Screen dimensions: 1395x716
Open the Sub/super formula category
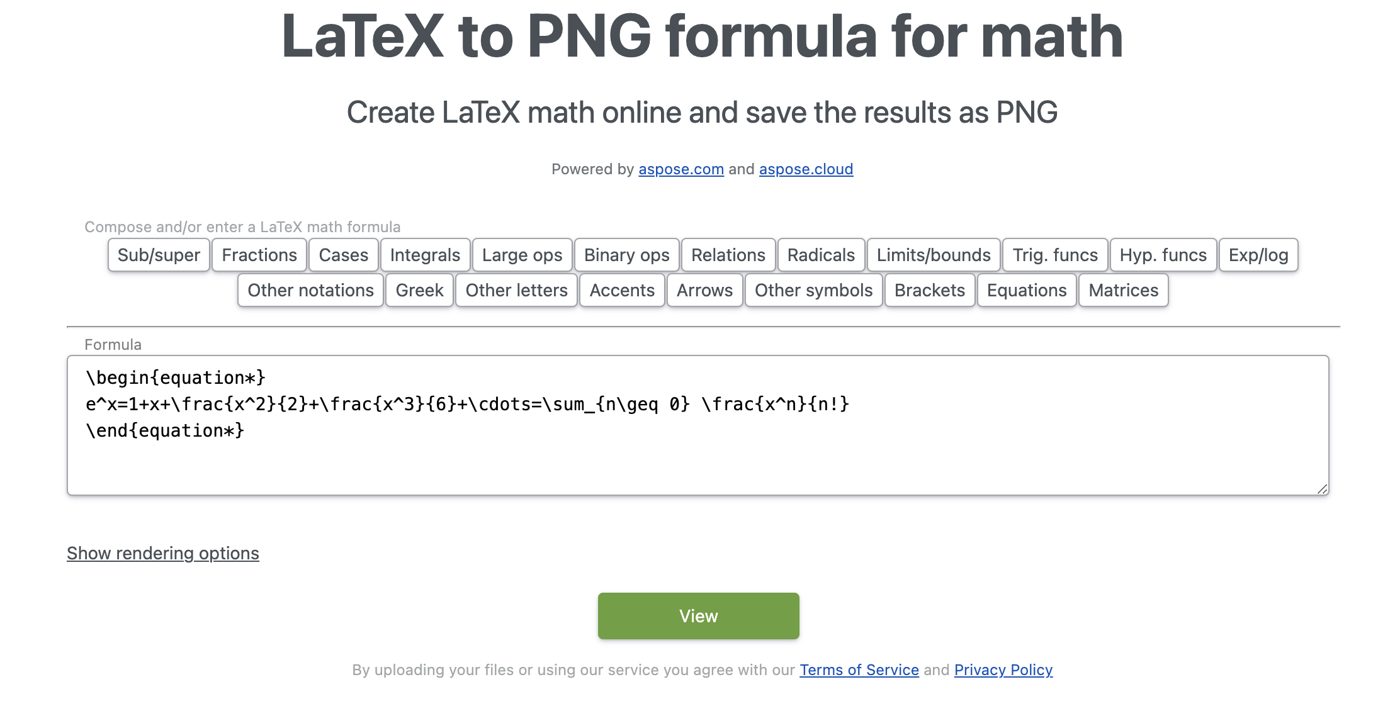coord(159,255)
